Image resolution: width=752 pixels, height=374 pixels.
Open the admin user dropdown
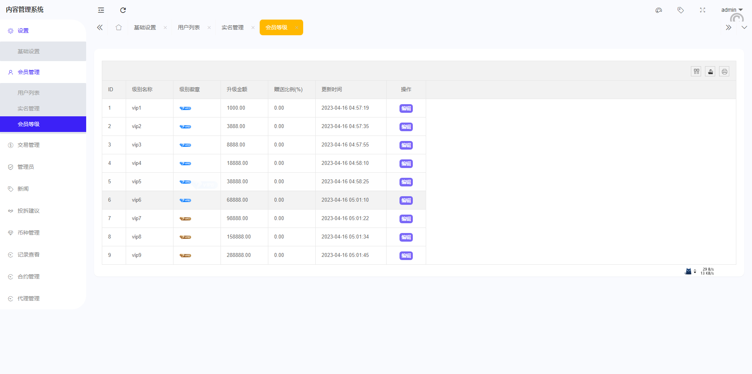point(732,10)
